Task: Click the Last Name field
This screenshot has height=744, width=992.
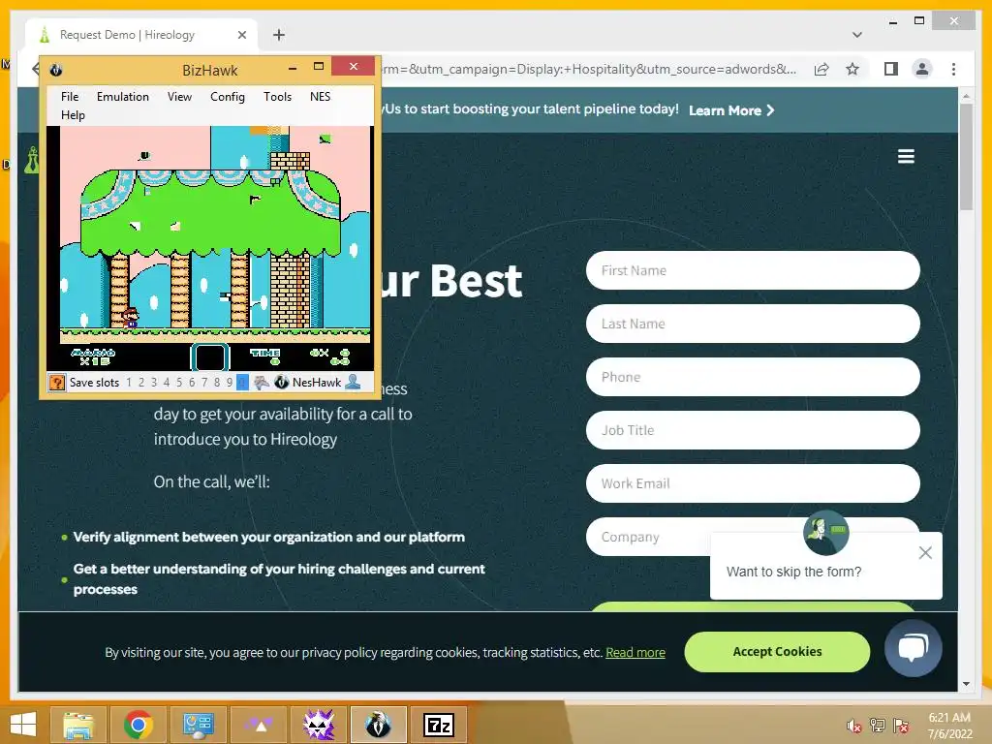Action: (x=753, y=324)
